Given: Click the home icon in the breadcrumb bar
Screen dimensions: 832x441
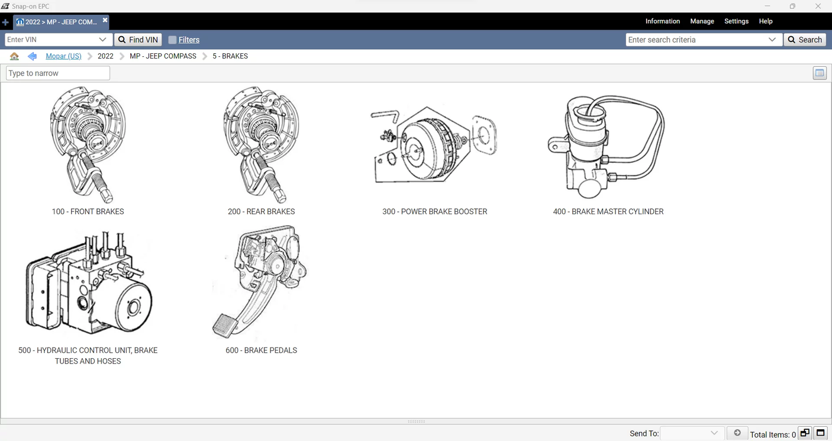Looking at the screenshot, I should pos(14,56).
